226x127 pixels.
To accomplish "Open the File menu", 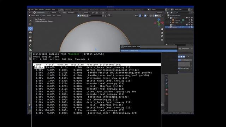I will [x=32, y=10].
